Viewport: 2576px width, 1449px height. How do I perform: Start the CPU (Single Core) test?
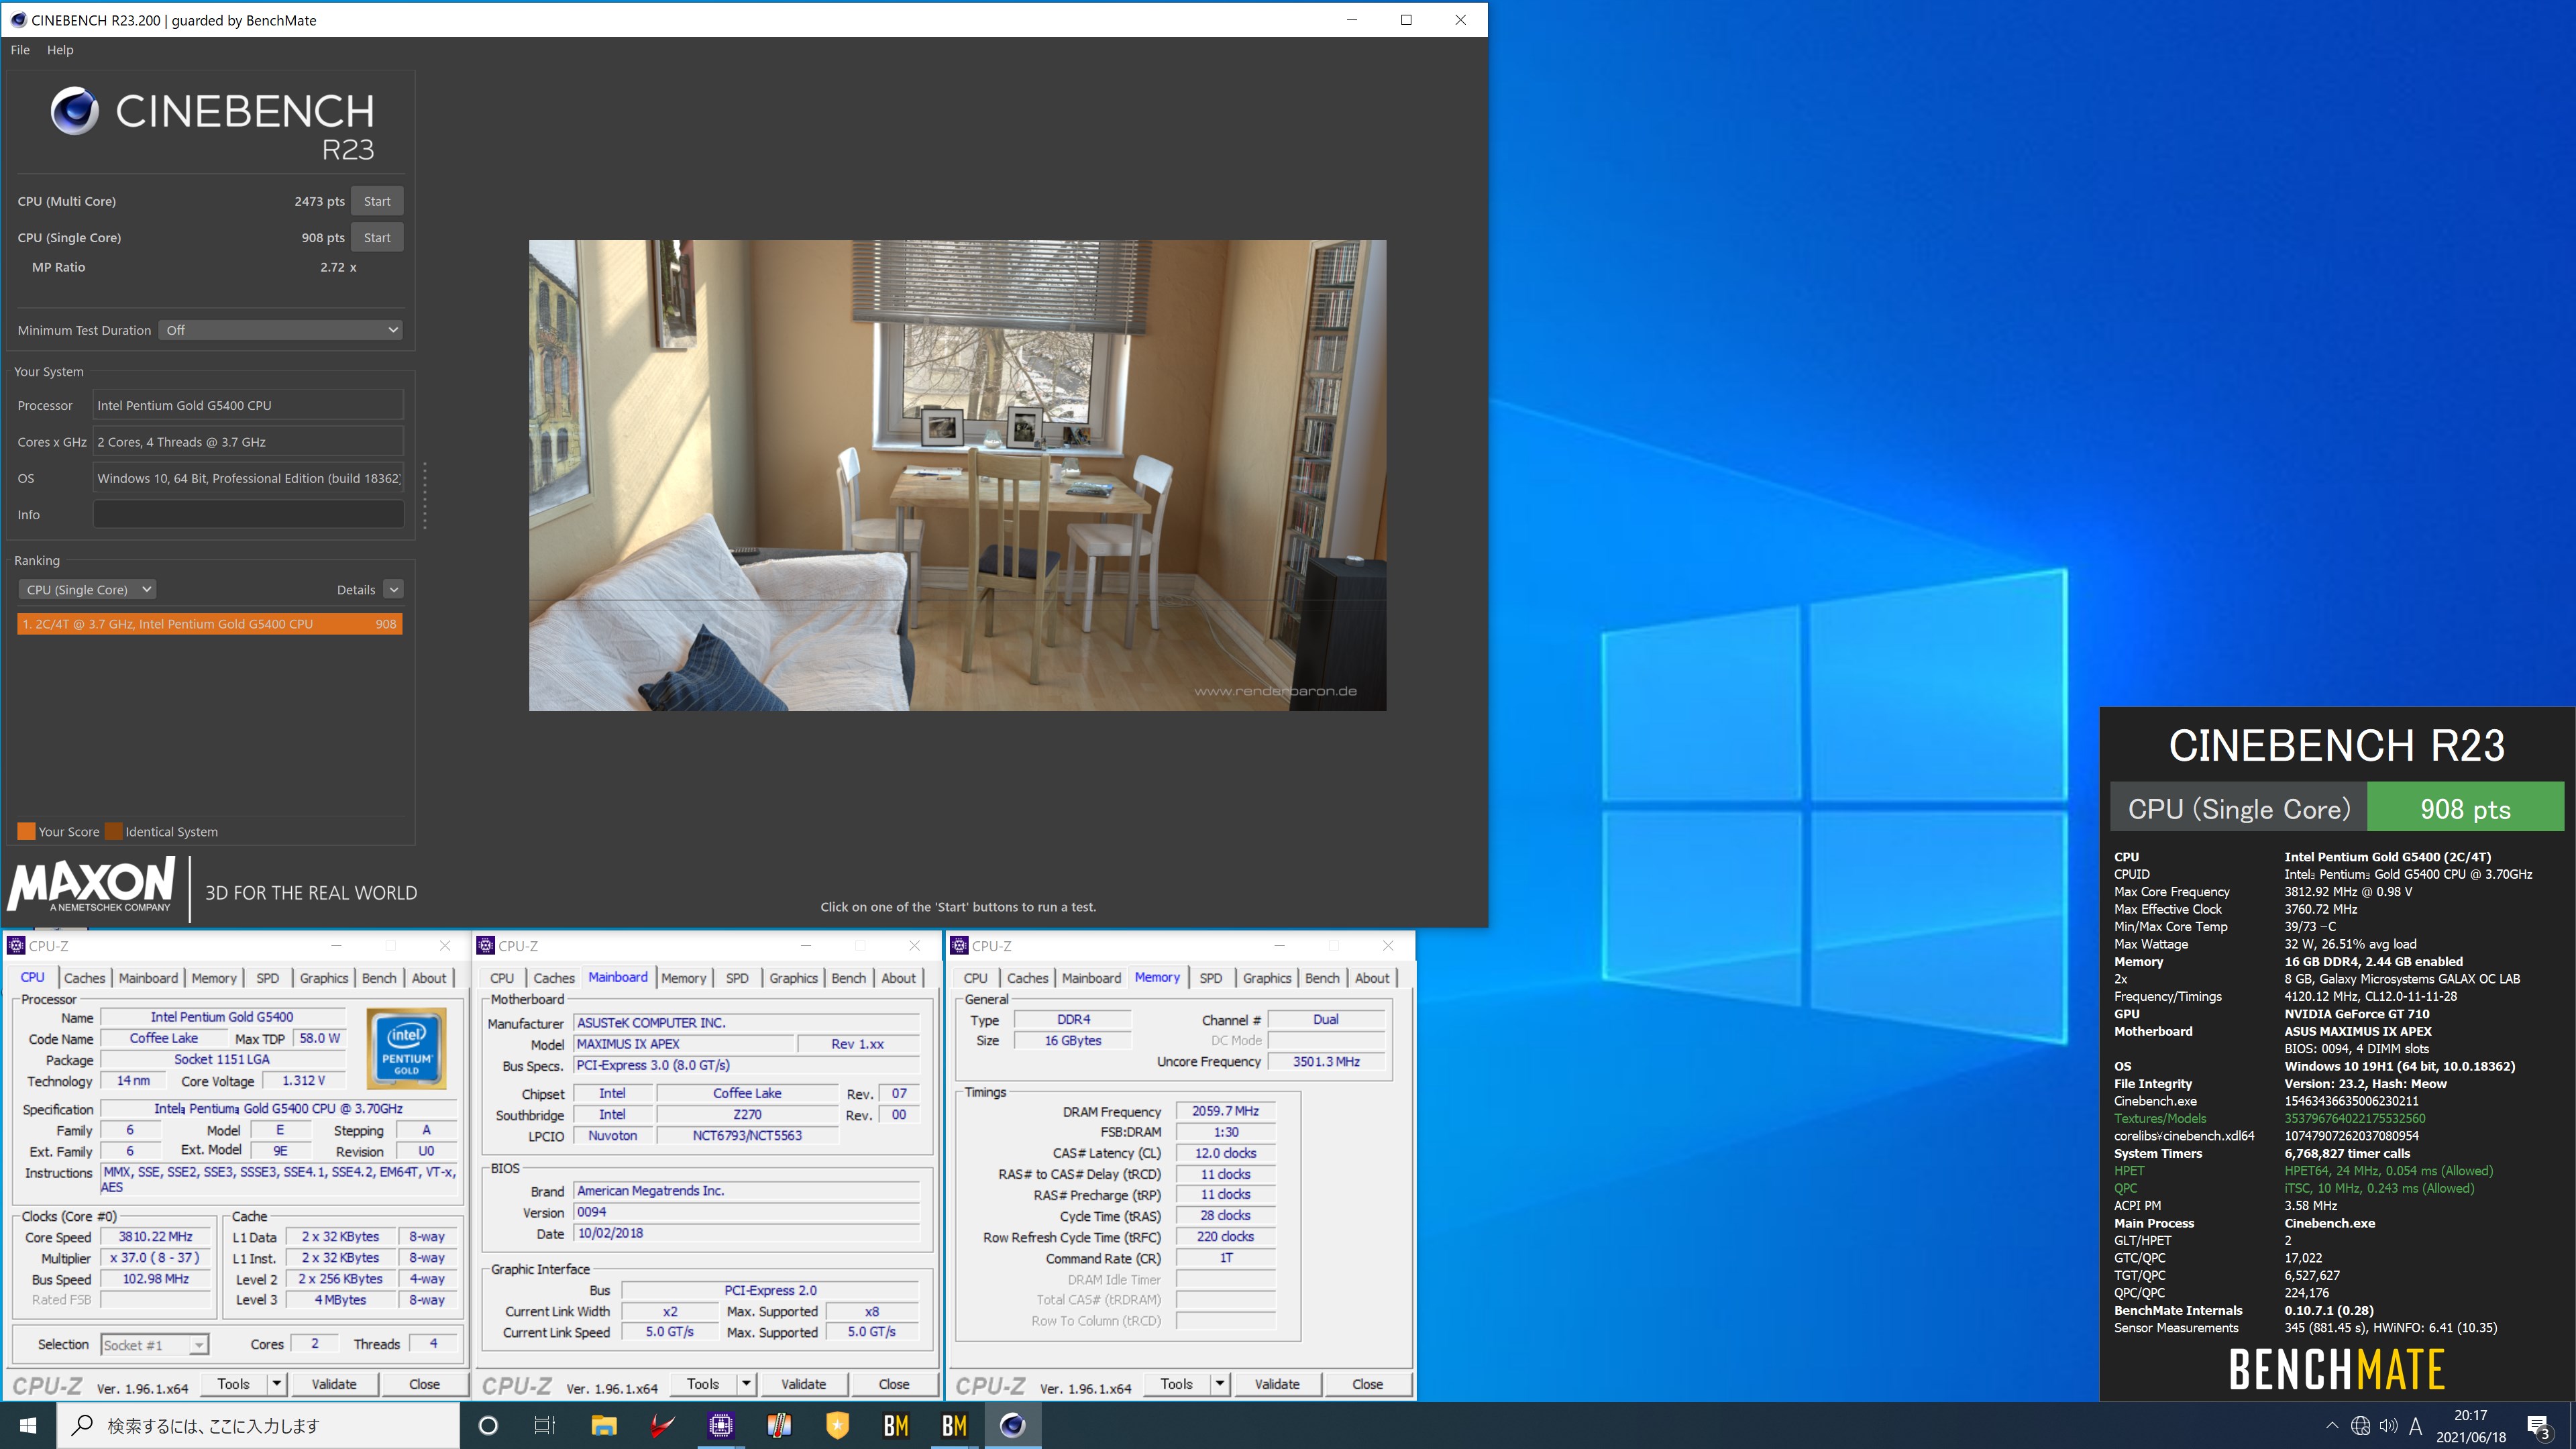(377, 237)
